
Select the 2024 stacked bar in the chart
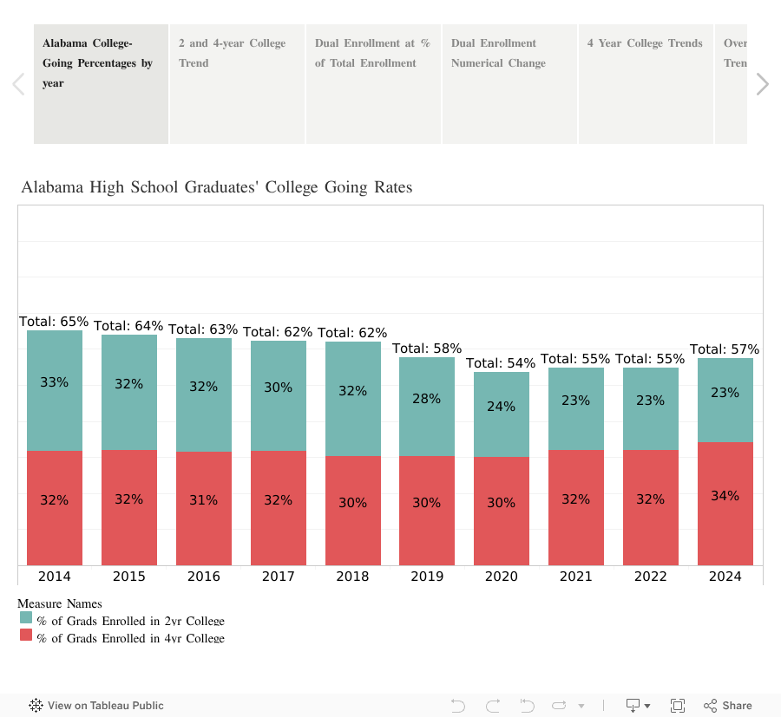[x=725, y=460]
